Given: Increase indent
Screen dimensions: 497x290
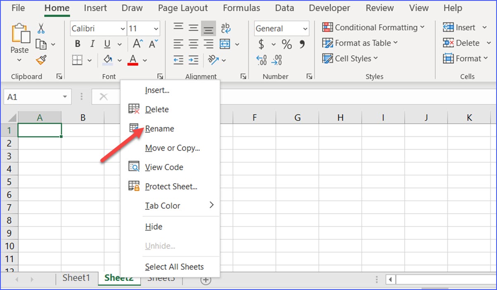Looking at the screenshot, I should click(x=194, y=60).
